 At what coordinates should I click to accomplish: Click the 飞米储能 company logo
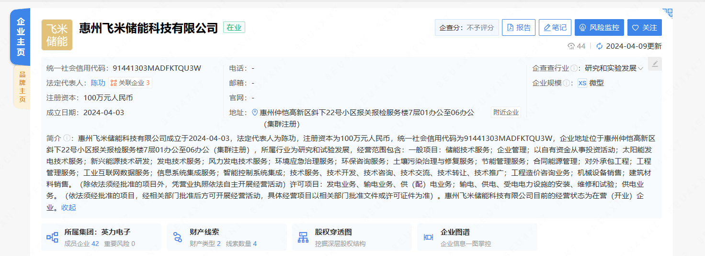click(x=57, y=35)
